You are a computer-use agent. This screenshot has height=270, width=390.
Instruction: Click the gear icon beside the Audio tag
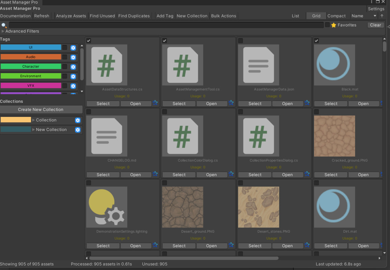(x=73, y=57)
